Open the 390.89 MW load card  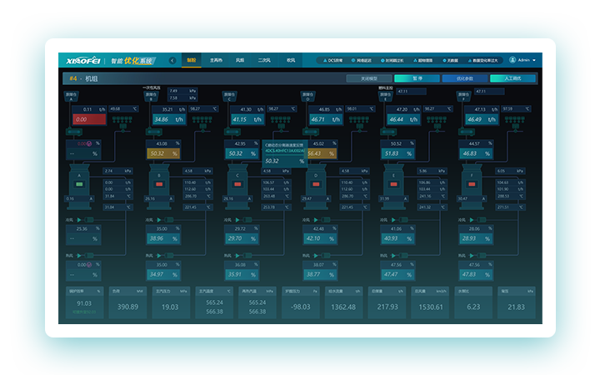[x=127, y=302]
